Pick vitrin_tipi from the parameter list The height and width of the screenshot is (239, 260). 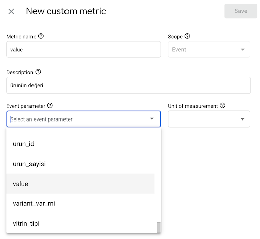point(80,223)
